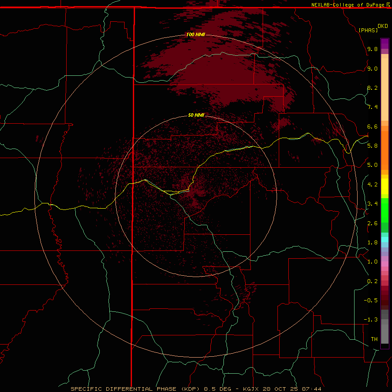Select the -1.3 scale value
The image size is (392, 392).
tap(371, 320)
